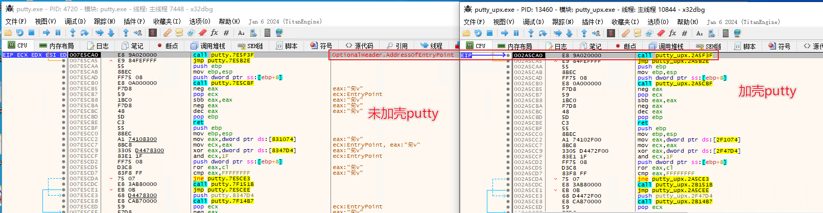Click 'call putty.7E5CBF' instruction in putty.exe
The width and height of the screenshot is (823, 213).
[223, 83]
